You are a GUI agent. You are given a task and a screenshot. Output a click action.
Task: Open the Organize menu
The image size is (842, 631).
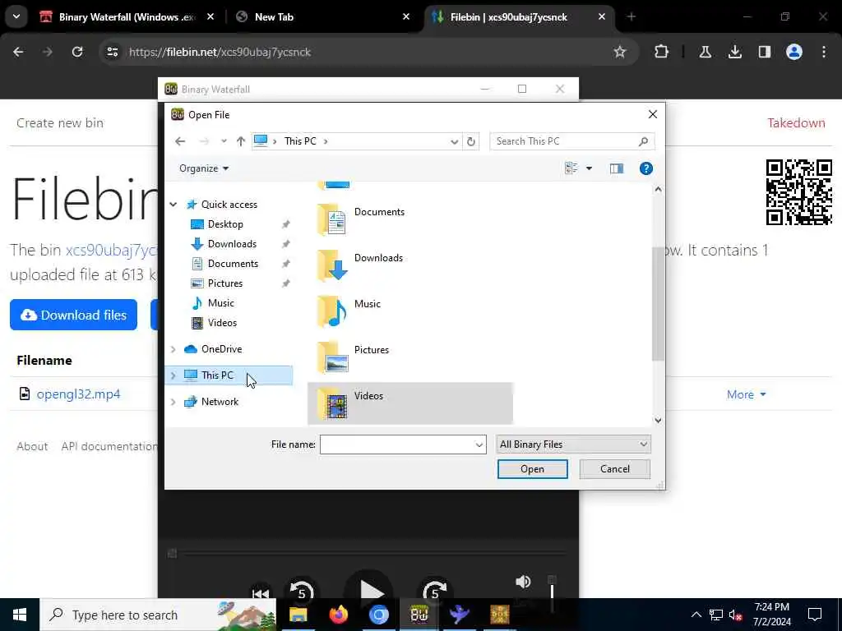pyautogui.click(x=204, y=168)
